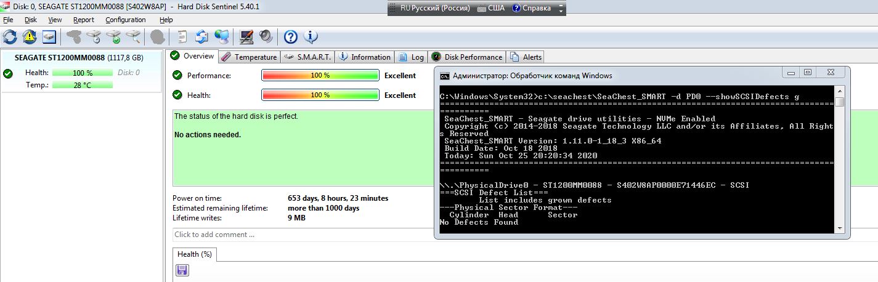Click the 'more than 1000 days' lifetime value
Image resolution: width=878 pixels, height=282 pixels.
(323, 208)
